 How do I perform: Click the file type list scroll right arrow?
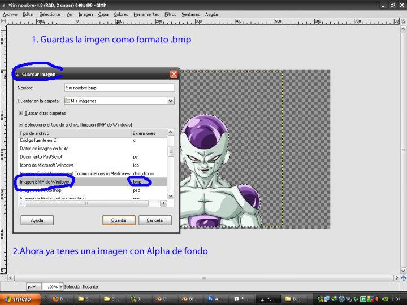[163, 203]
